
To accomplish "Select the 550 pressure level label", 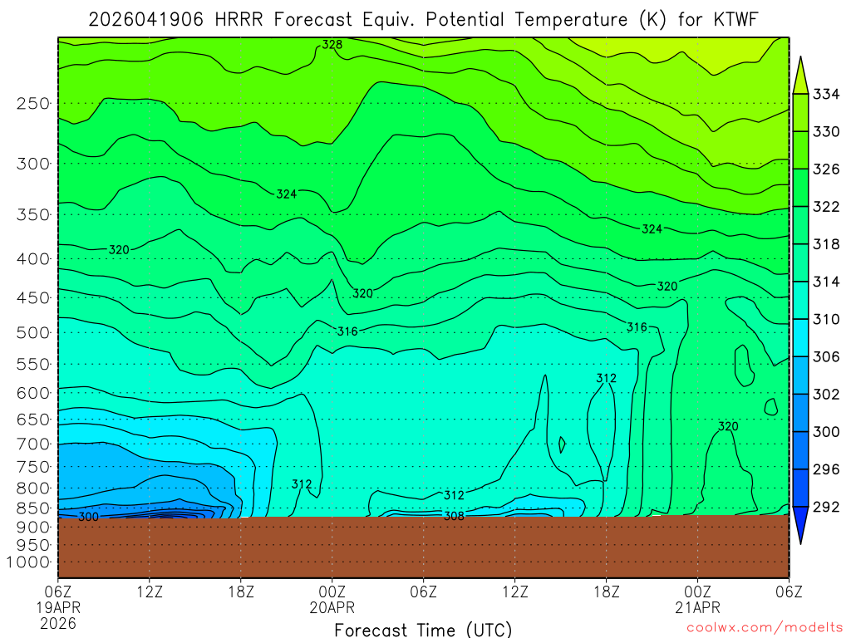I will (x=33, y=364).
